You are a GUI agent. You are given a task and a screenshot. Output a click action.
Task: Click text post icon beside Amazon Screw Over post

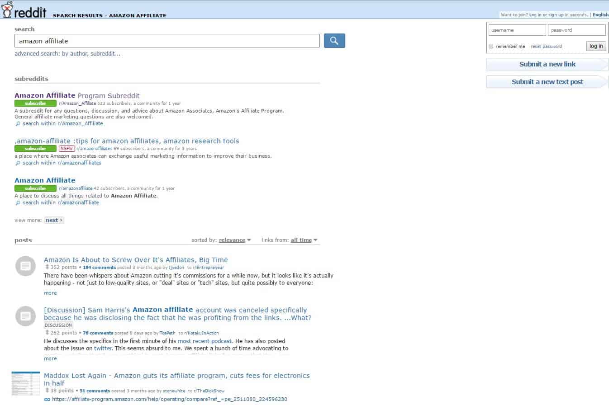[25, 266]
